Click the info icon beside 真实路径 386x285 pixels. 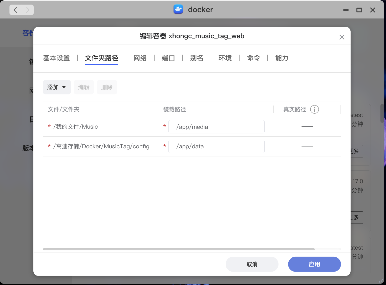[314, 109]
